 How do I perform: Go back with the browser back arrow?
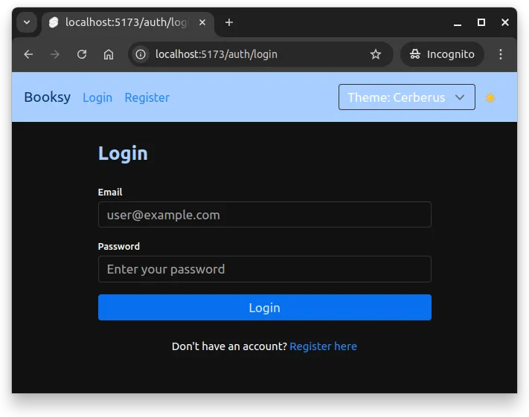[x=28, y=54]
